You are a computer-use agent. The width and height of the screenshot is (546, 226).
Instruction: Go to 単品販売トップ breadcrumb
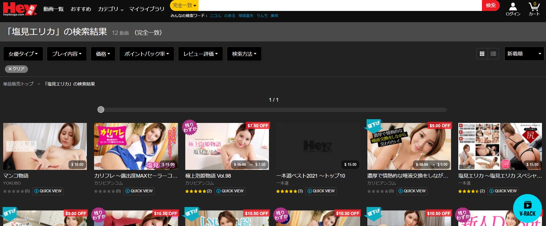(18, 84)
